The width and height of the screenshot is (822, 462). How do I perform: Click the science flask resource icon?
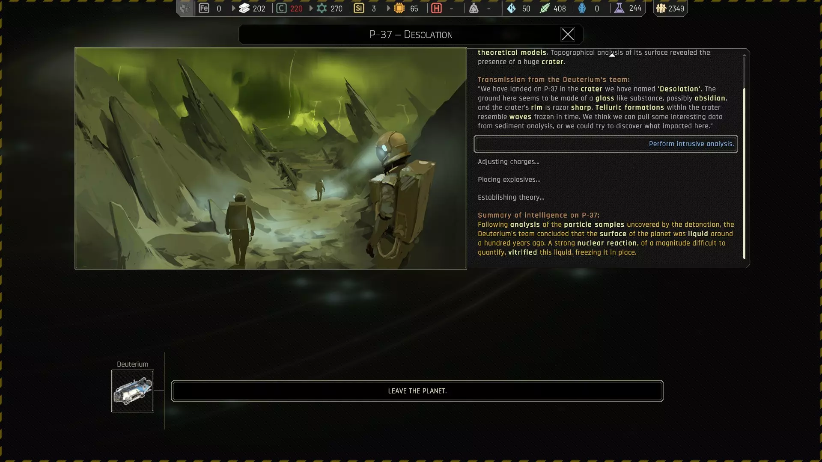pos(619,8)
